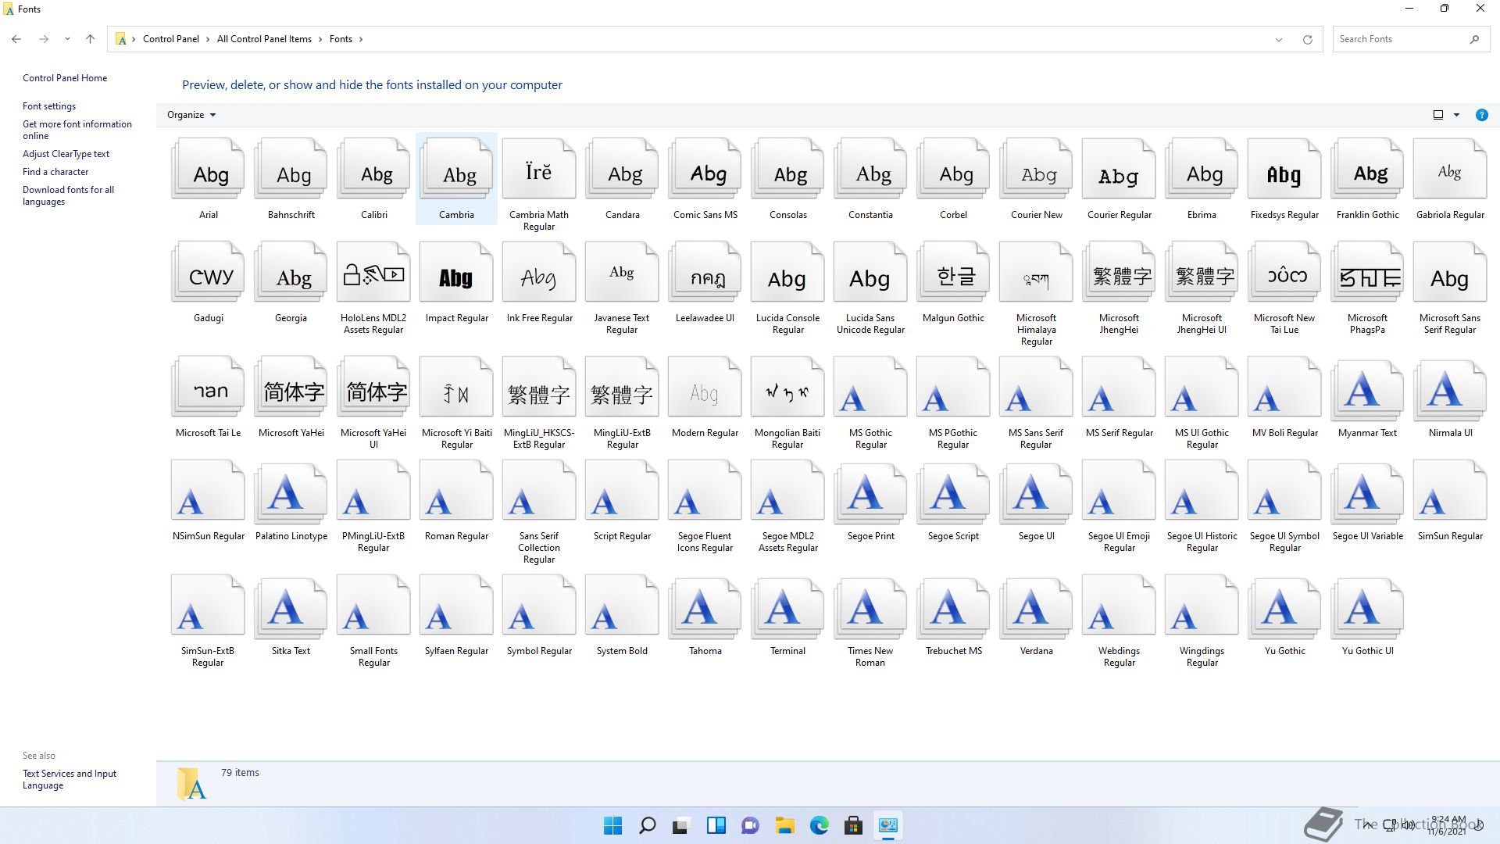
Task: Go up one level with up arrow
Action: (x=90, y=39)
